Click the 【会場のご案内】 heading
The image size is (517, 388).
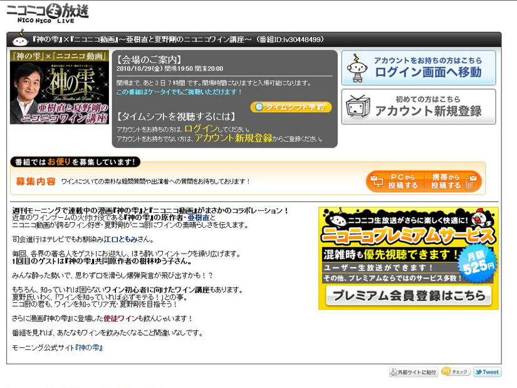pyautogui.click(x=149, y=59)
